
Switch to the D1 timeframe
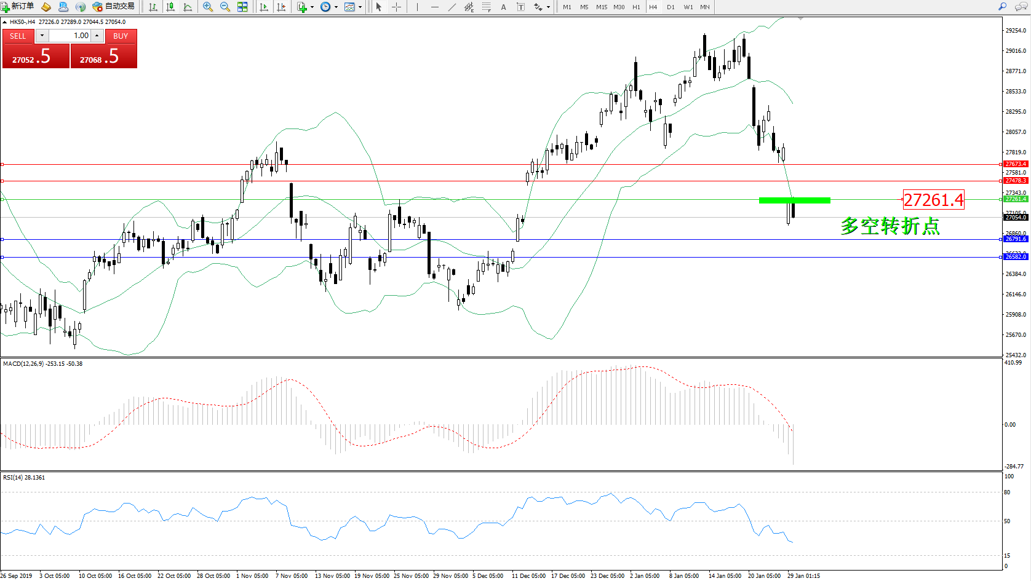tap(671, 7)
